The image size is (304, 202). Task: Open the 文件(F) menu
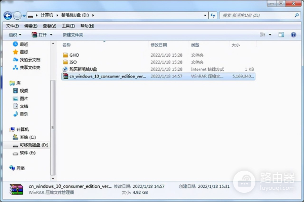[12, 26]
